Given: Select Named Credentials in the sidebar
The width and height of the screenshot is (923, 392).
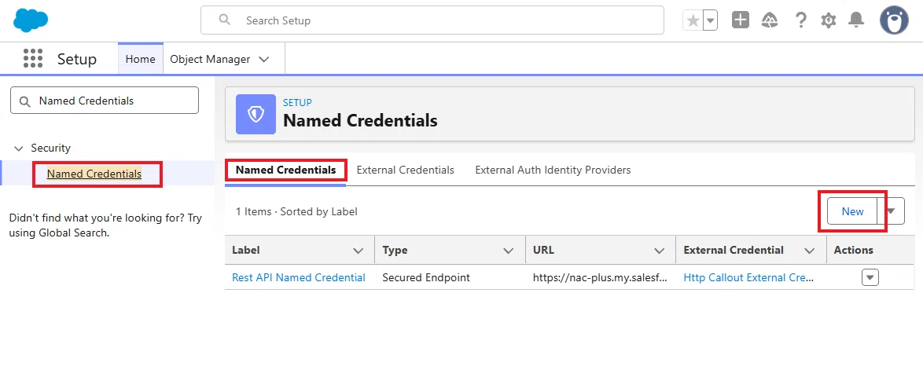Looking at the screenshot, I should point(94,174).
